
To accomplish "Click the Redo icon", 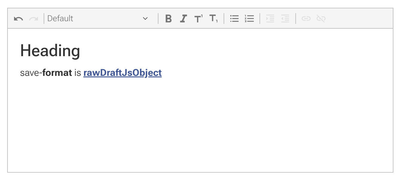I will [33, 18].
